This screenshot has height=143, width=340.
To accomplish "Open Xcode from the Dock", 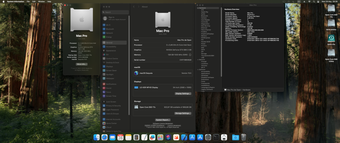I will (x=184, y=137).
